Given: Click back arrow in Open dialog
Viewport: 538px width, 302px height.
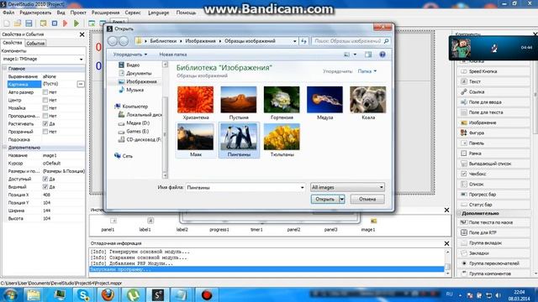Looking at the screenshot, I should 113,41.
